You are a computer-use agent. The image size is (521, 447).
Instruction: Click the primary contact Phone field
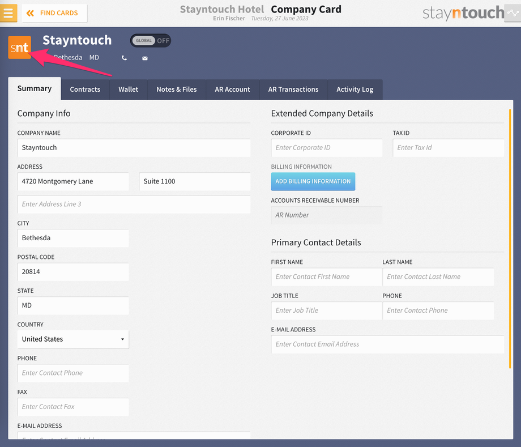(438, 310)
